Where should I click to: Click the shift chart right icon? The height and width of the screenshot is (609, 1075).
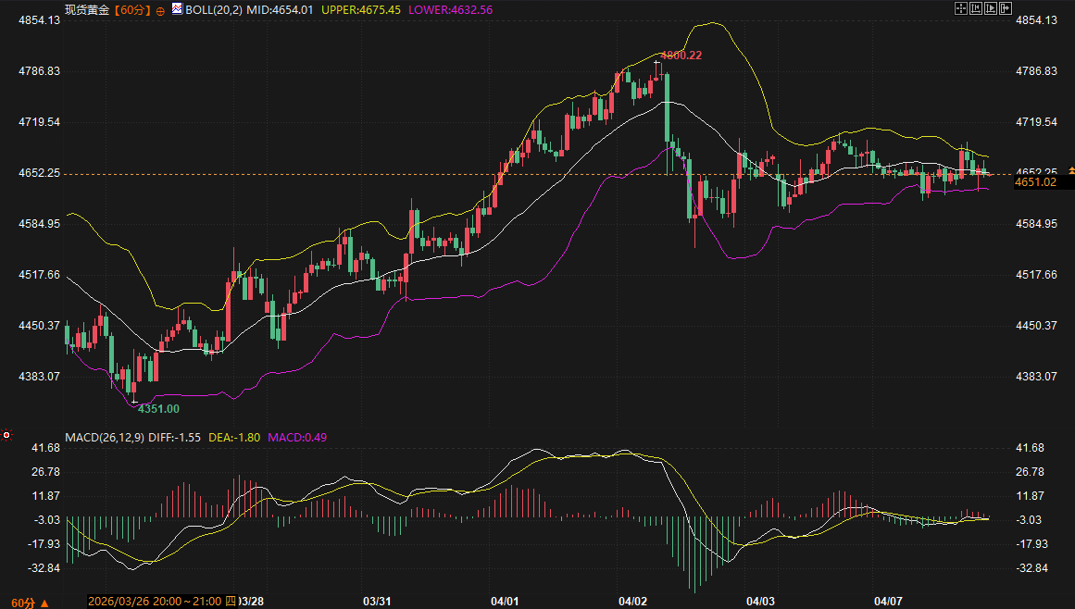(990, 8)
